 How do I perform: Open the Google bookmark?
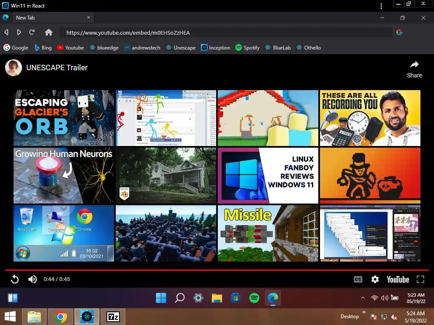pos(16,47)
